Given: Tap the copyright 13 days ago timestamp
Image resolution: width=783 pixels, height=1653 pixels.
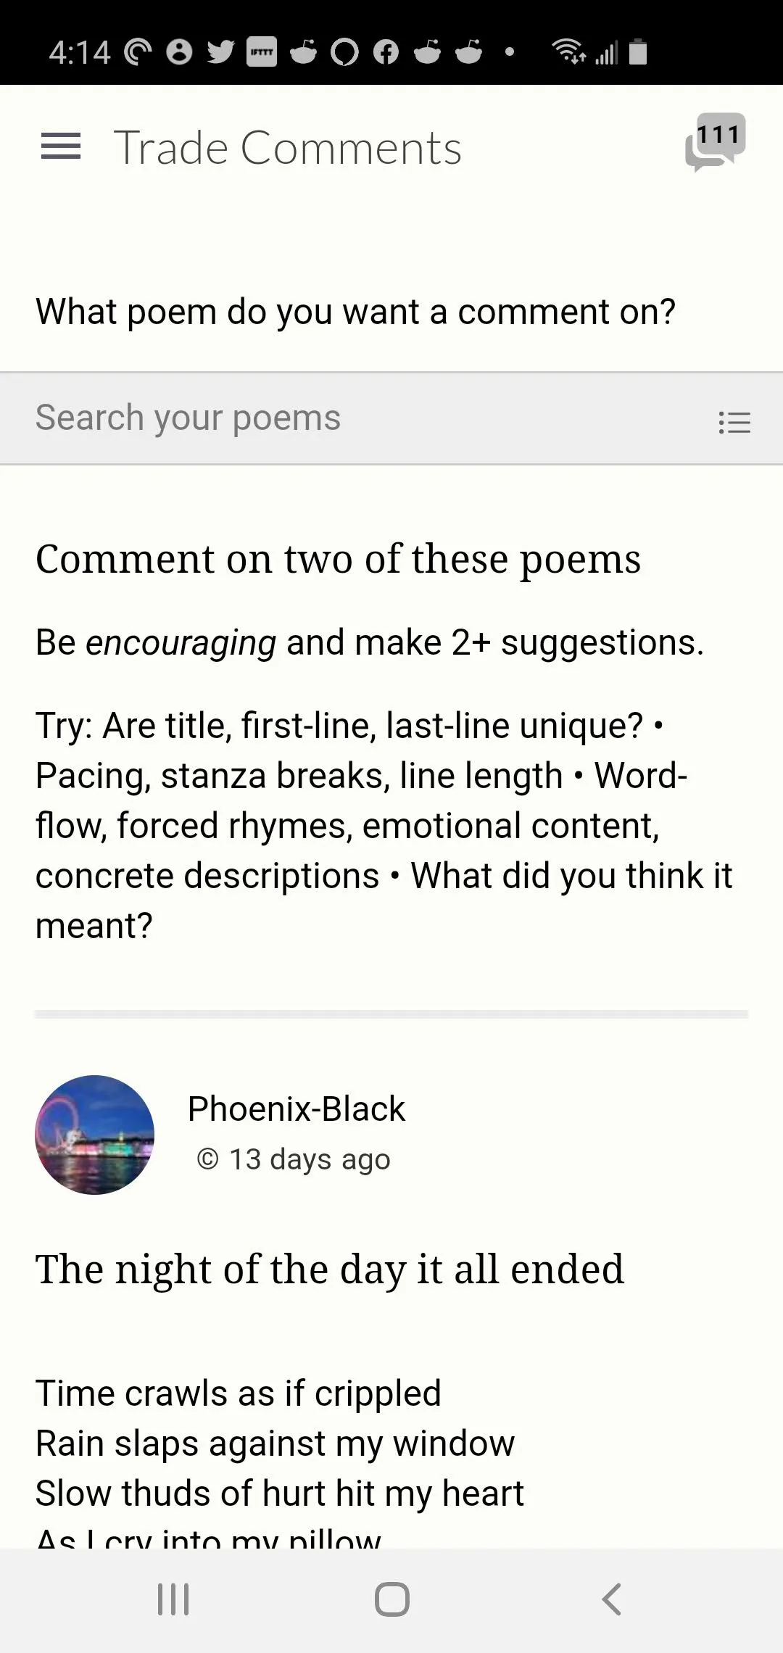Looking at the screenshot, I should (293, 1159).
